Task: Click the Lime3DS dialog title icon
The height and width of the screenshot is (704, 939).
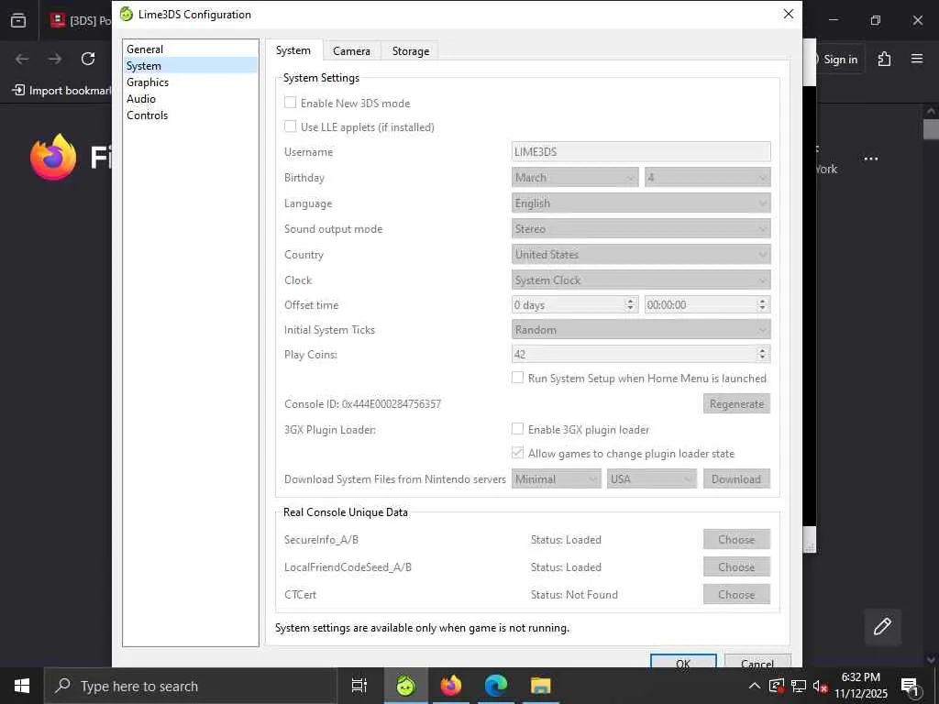Action: [x=127, y=15]
